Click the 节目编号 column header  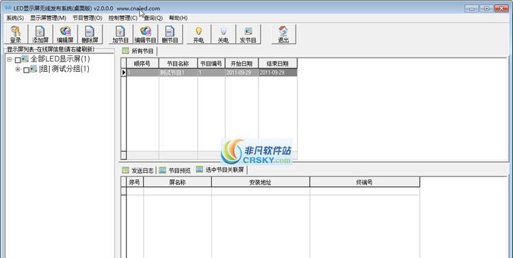211,64
